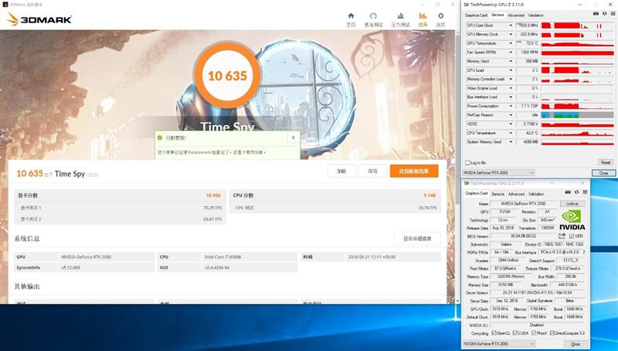Viewport: 618px width, 351px height.
Task: Switch to Advanced tab in lower GPU-Z window
Action: pos(516,194)
